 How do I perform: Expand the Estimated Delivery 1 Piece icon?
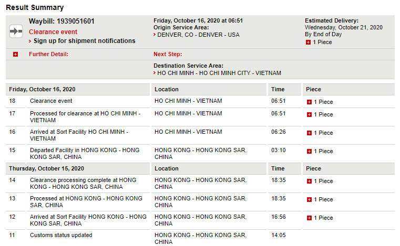[308, 42]
